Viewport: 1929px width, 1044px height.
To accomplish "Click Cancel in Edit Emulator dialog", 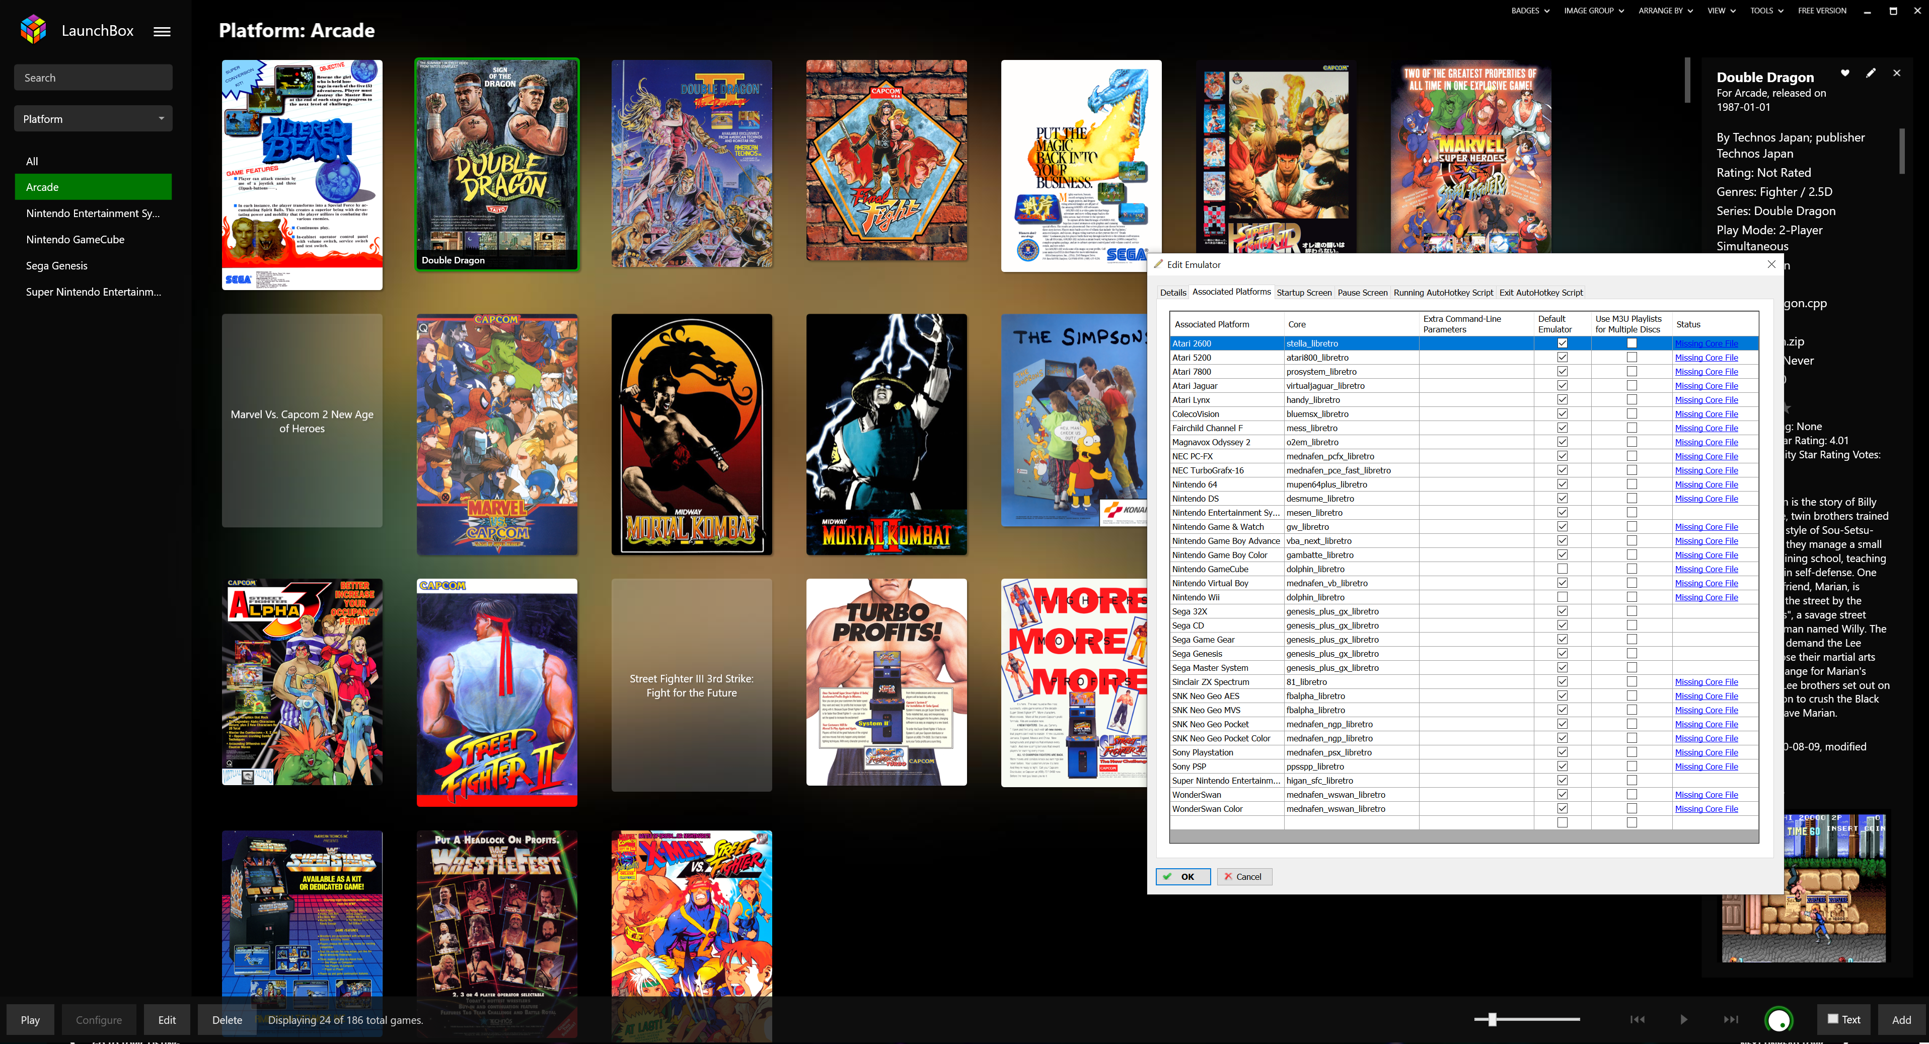I will (1244, 876).
